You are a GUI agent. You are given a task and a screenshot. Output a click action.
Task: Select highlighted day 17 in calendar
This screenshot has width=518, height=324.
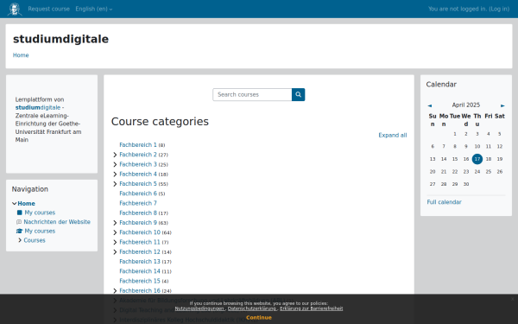click(x=477, y=159)
